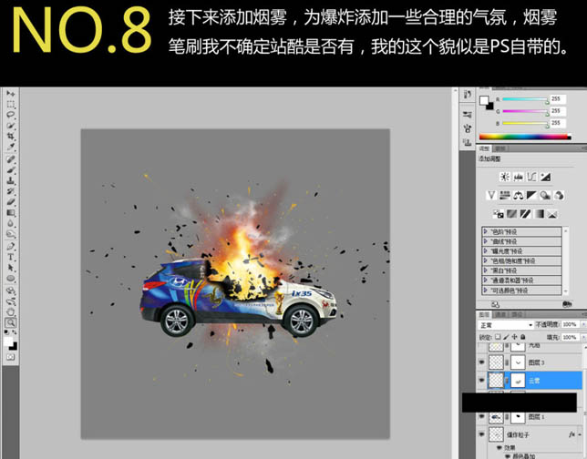Toggle visibility of 效果 layer effects
Image resolution: width=587 pixels, height=459 pixels.
pyautogui.click(x=499, y=447)
